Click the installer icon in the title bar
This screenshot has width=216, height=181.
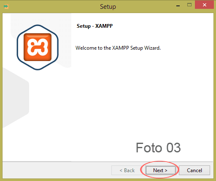point(6,6)
